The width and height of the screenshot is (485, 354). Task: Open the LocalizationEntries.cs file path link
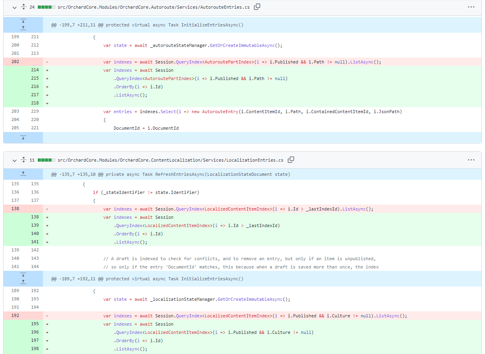[x=170, y=160]
